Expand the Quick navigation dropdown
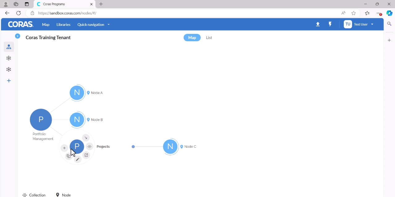 pos(94,25)
